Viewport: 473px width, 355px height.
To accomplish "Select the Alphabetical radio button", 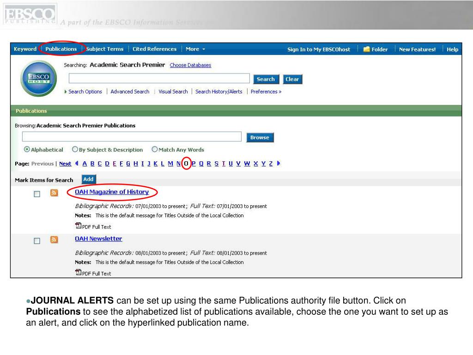I will (27, 149).
